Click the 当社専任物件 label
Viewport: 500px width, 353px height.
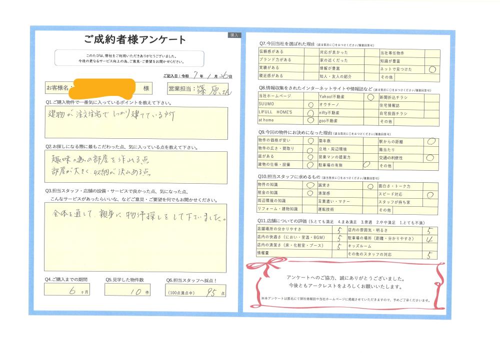(x=392, y=53)
